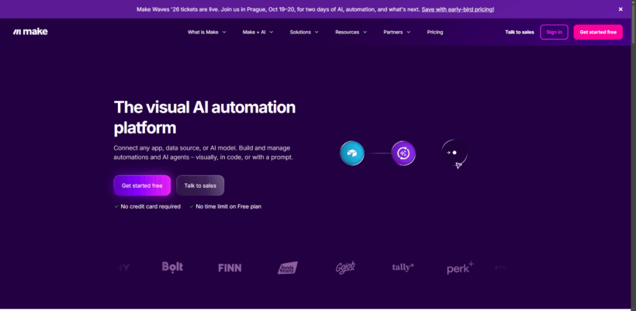This screenshot has width=636, height=311.
Task: Close the Make Waves announcement banner
Action: [x=620, y=9]
